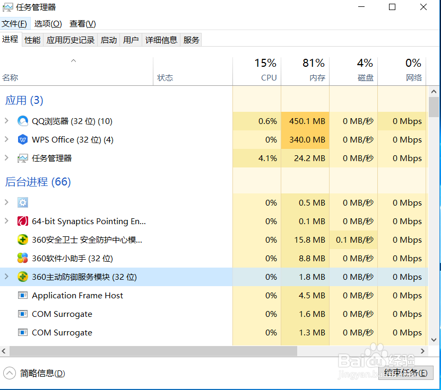The height and width of the screenshot is (390, 441).
Task: Click the WPS Office app icon
Action: click(x=22, y=139)
